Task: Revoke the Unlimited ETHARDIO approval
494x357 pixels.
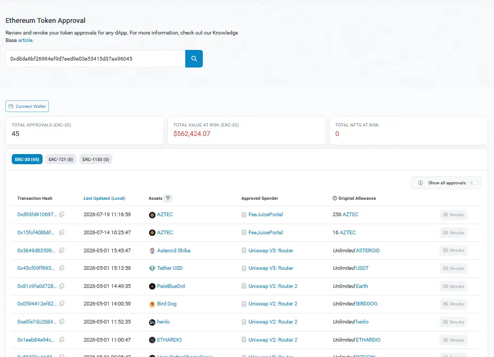Action: (454, 340)
